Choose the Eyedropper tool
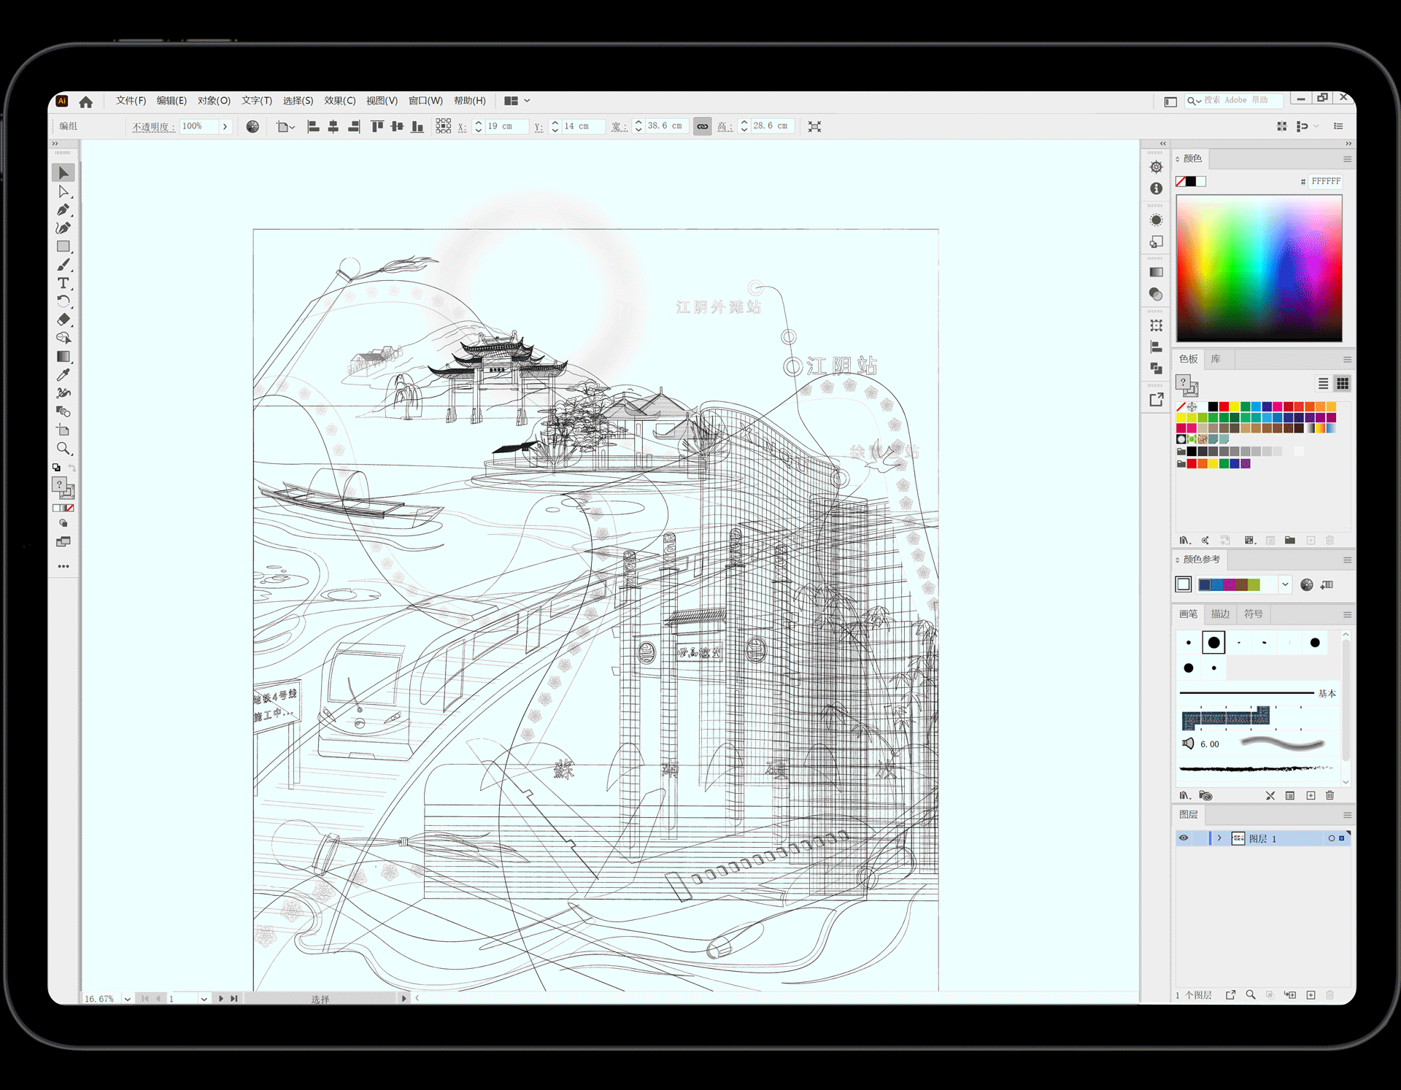The image size is (1401, 1090). (x=63, y=375)
